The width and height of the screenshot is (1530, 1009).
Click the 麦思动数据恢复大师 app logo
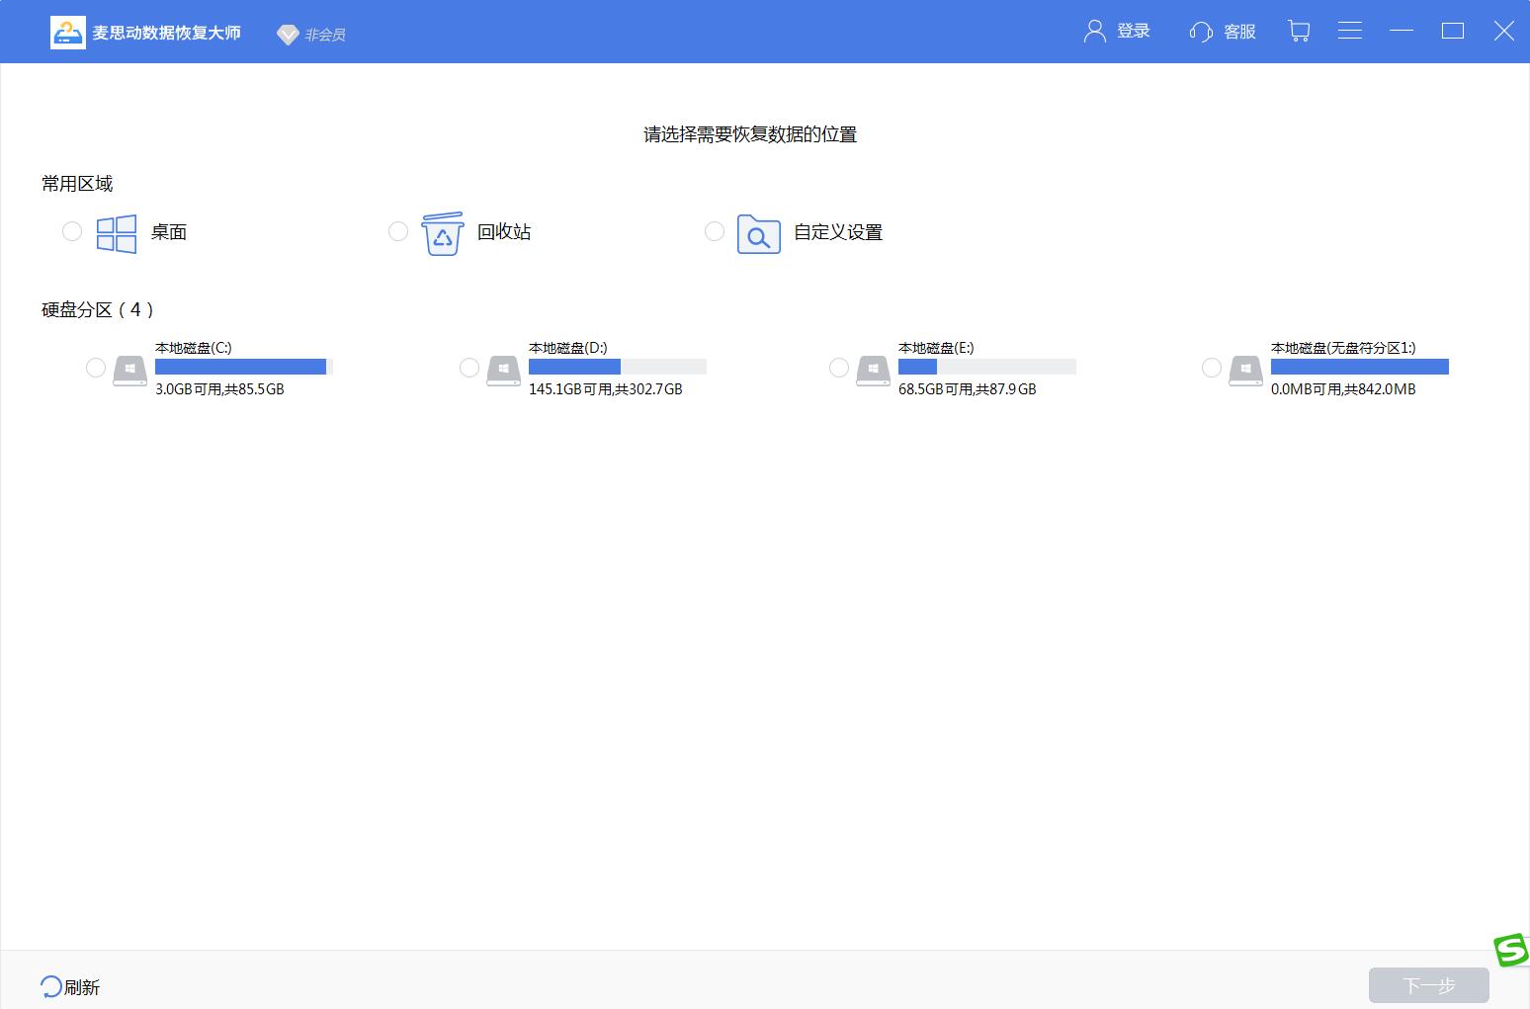68,33
